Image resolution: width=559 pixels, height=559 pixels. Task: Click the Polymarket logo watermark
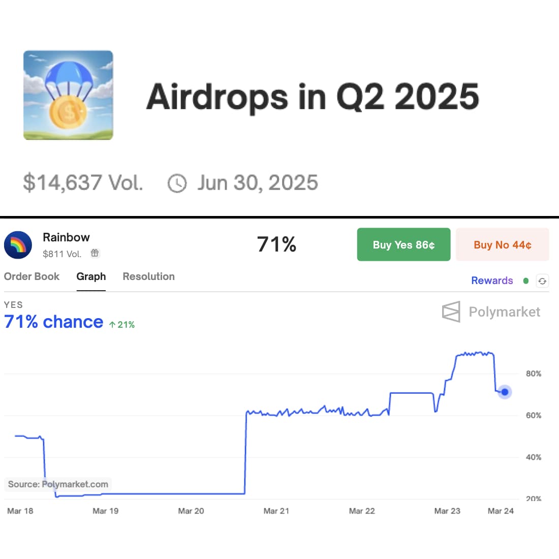pyautogui.click(x=491, y=312)
